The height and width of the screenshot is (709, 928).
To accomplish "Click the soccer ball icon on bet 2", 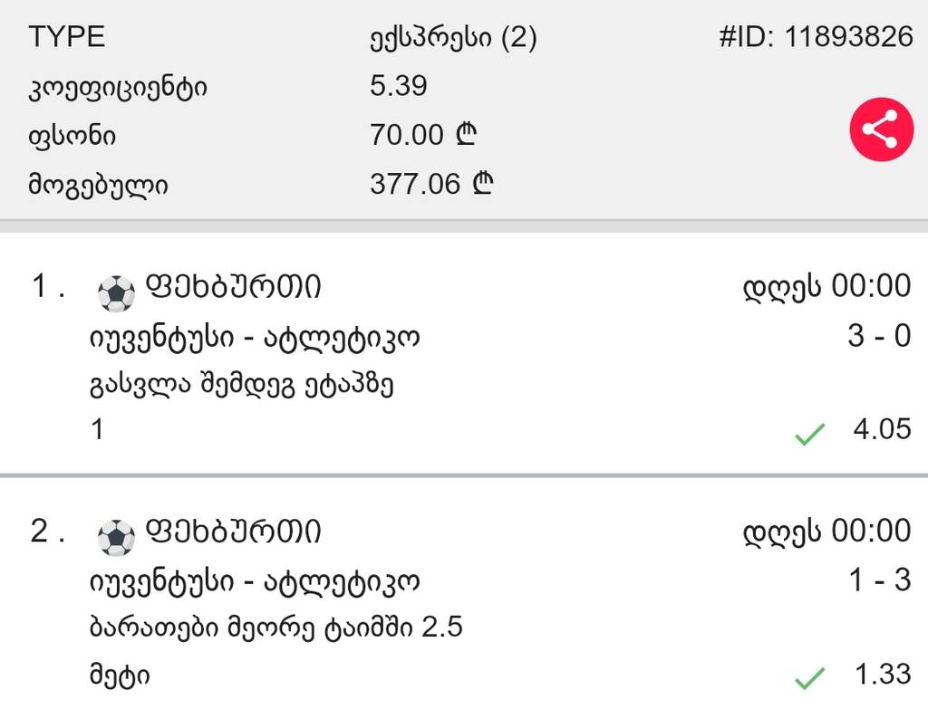I will pyautogui.click(x=115, y=536).
